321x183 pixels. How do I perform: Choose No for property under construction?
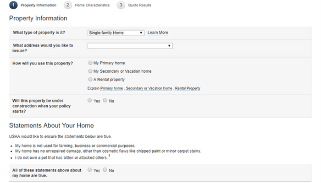pyautogui.click(x=105, y=101)
